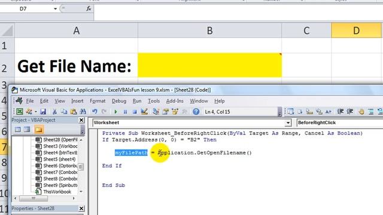Open Standard toolbar options arrow

pyautogui.click(x=279, y=112)
